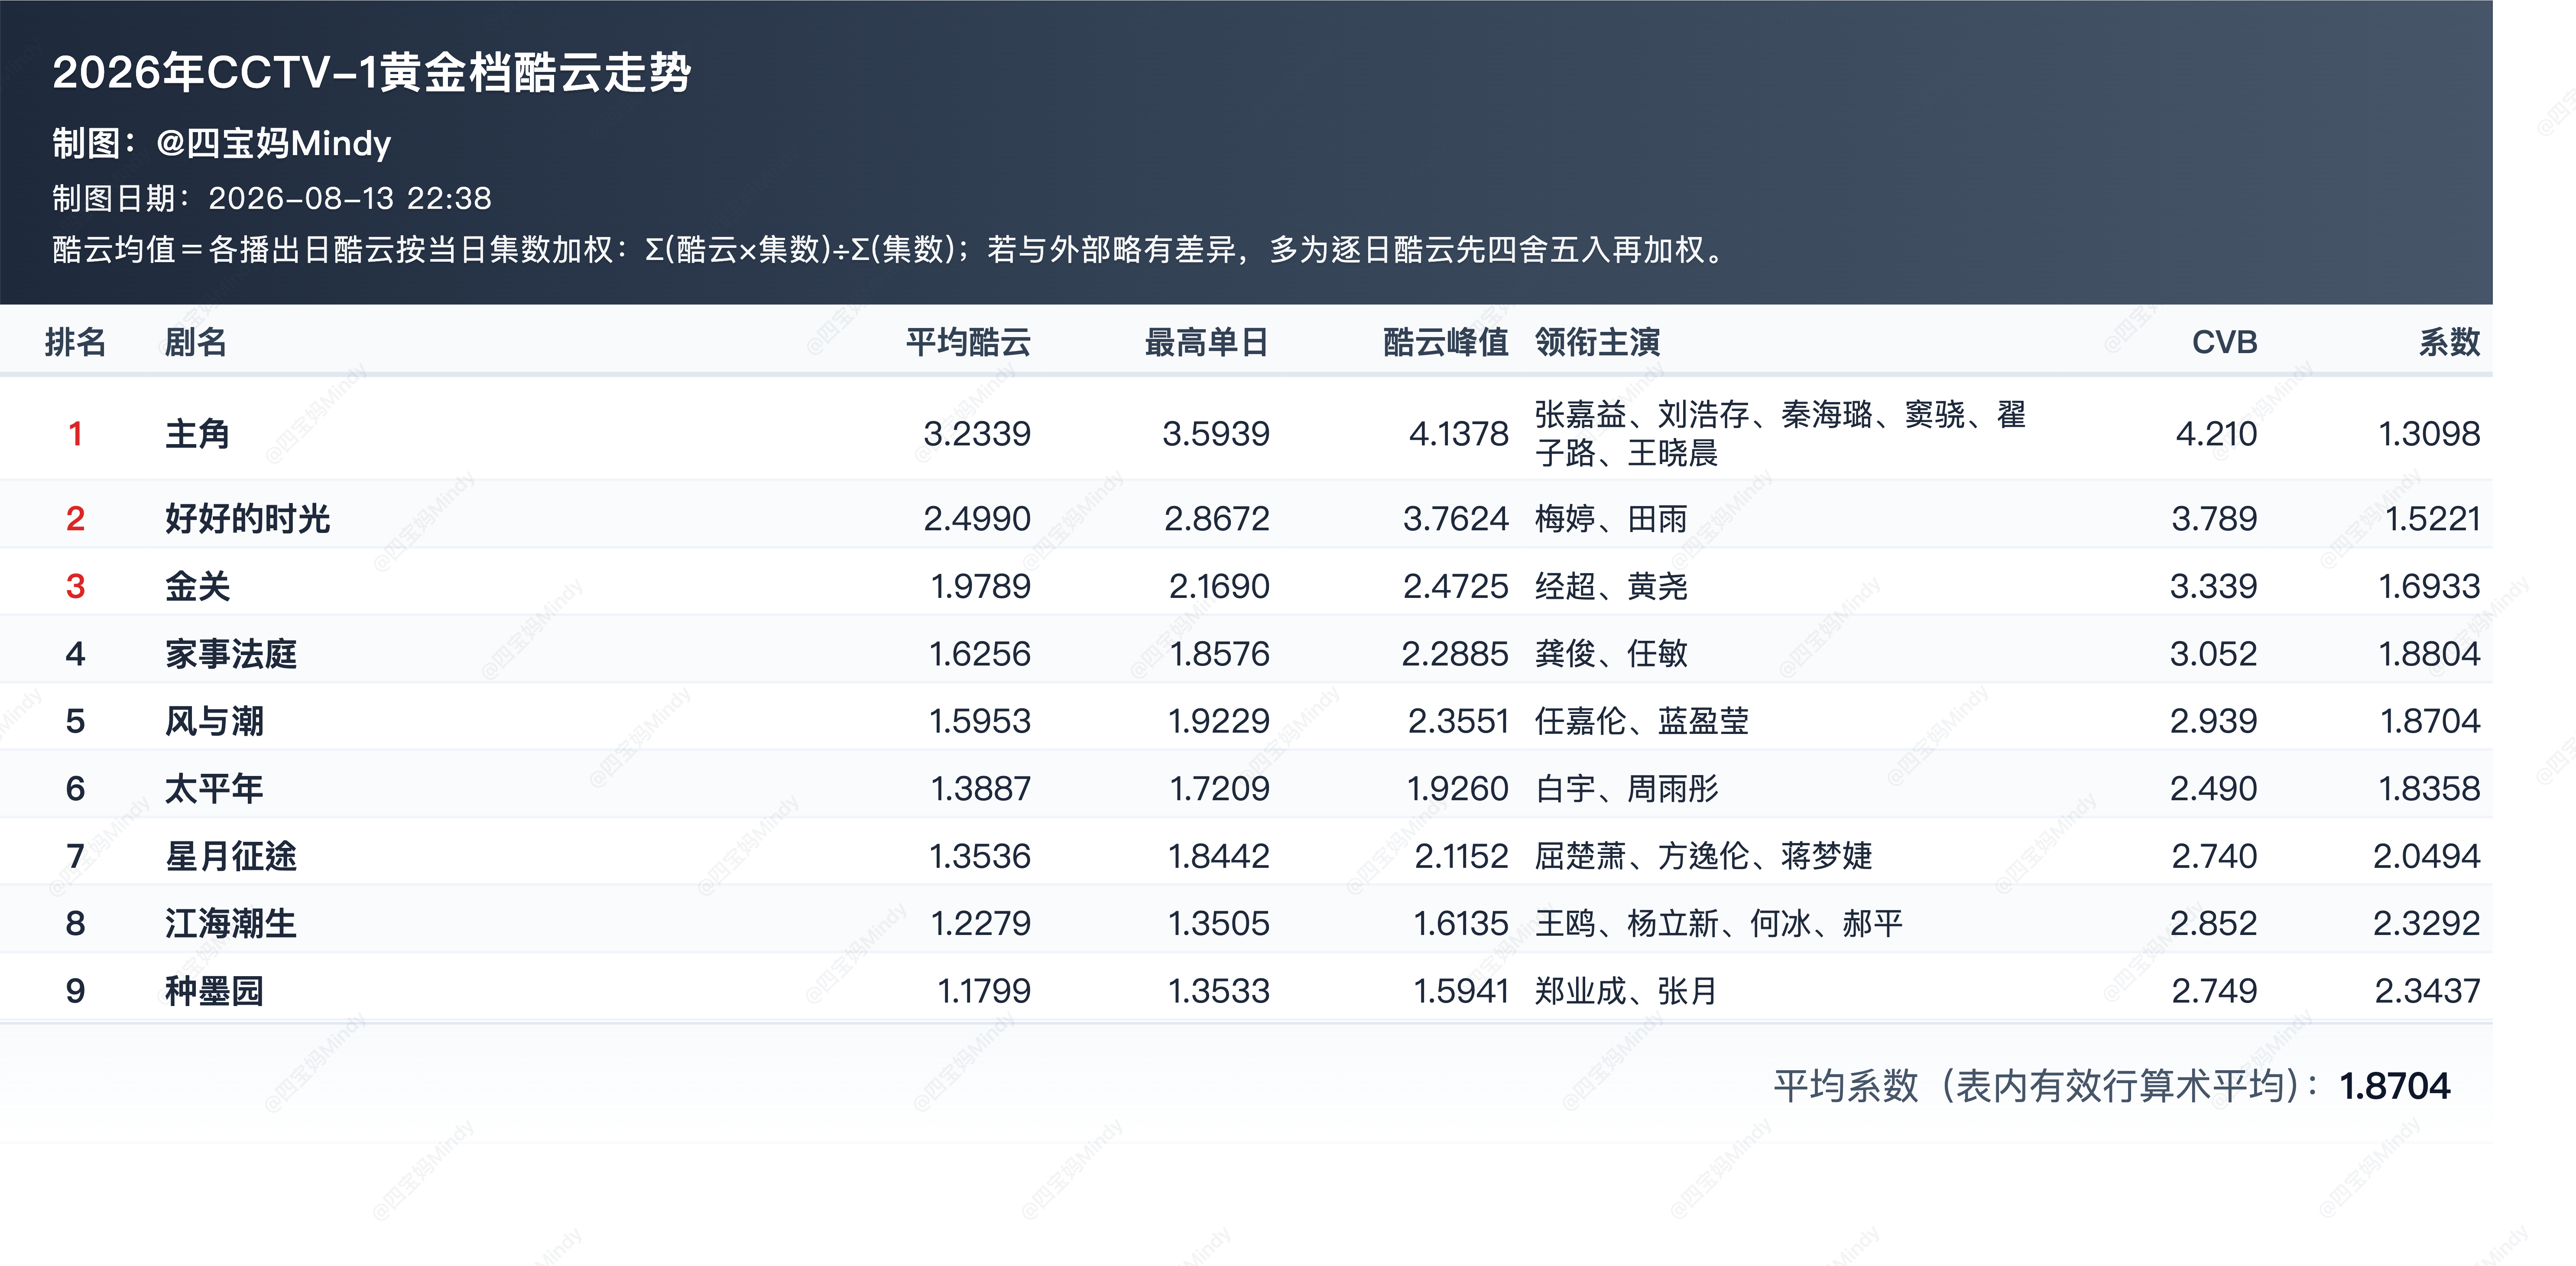
Task: Click the red rank number 3
Action: pos(75,586)
